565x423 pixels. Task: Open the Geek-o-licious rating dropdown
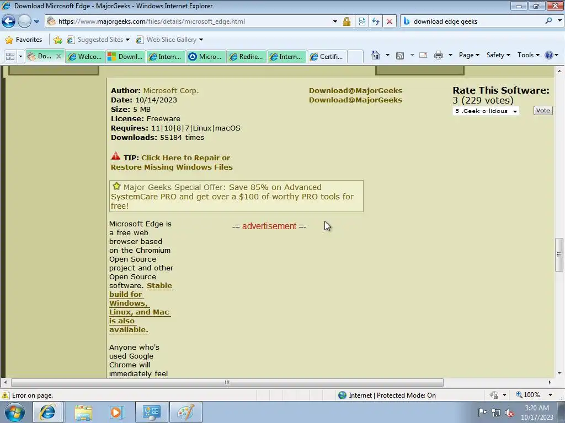[x=486, y=111]
